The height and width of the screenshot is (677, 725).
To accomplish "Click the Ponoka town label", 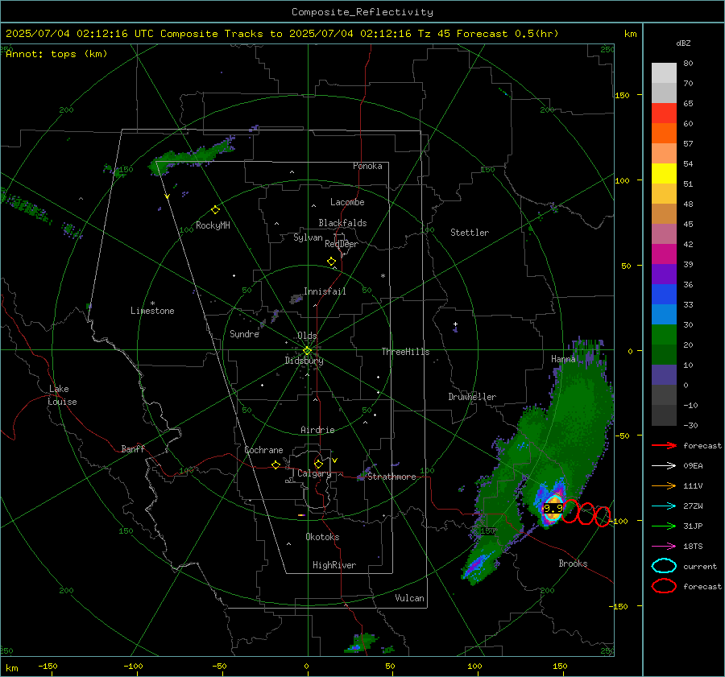I will [x=367, y=166].
